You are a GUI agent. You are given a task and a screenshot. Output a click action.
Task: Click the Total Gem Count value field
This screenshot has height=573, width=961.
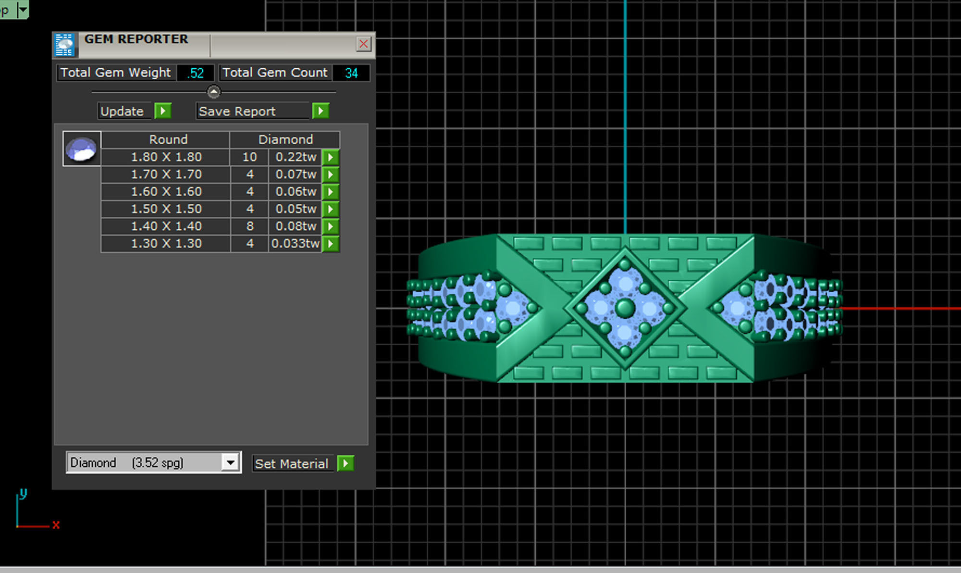point(351,73)
